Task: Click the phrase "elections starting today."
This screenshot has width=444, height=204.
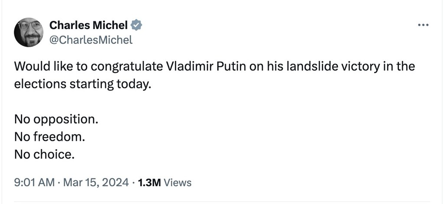Action: pos(83,84)
